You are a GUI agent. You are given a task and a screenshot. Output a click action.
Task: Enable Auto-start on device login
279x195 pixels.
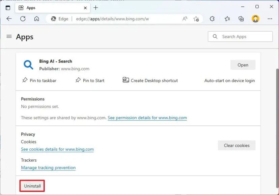pyautogui.click(x=229, y=80)
